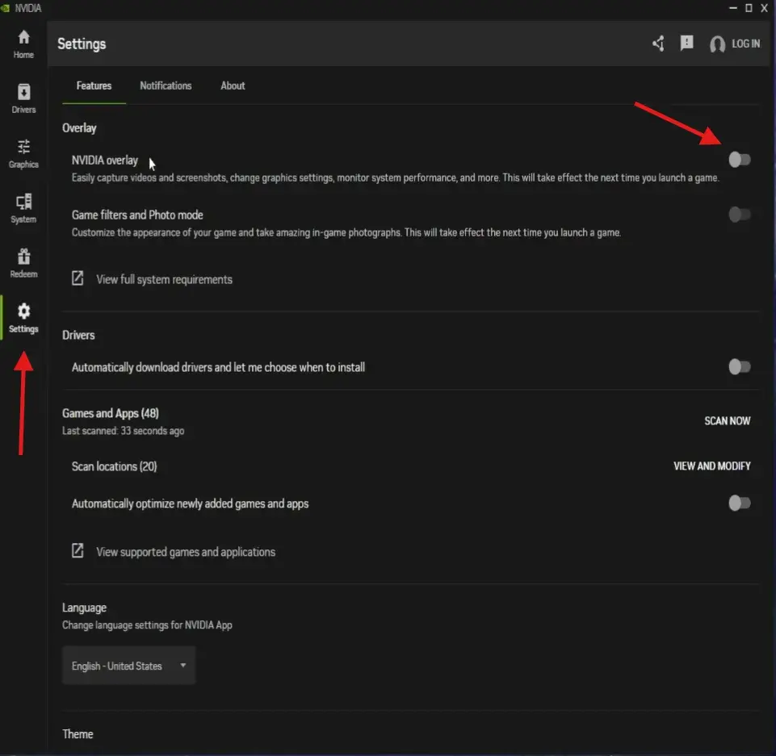Select the Drivers icon in sidebar
The image size is (776, 756).
(23, 96)
